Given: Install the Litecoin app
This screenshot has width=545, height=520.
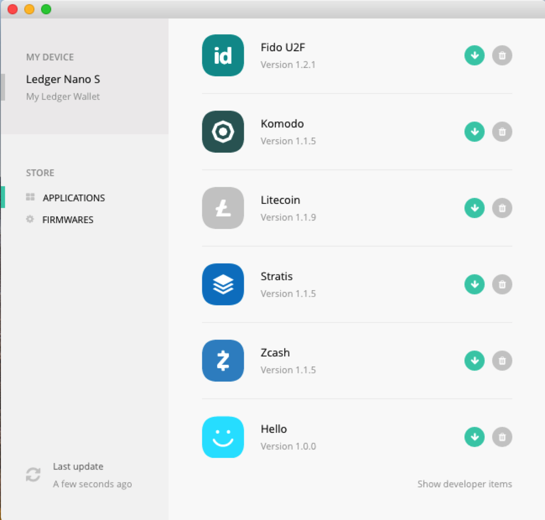Looking at the screenshot, I should tap(474, 208).
